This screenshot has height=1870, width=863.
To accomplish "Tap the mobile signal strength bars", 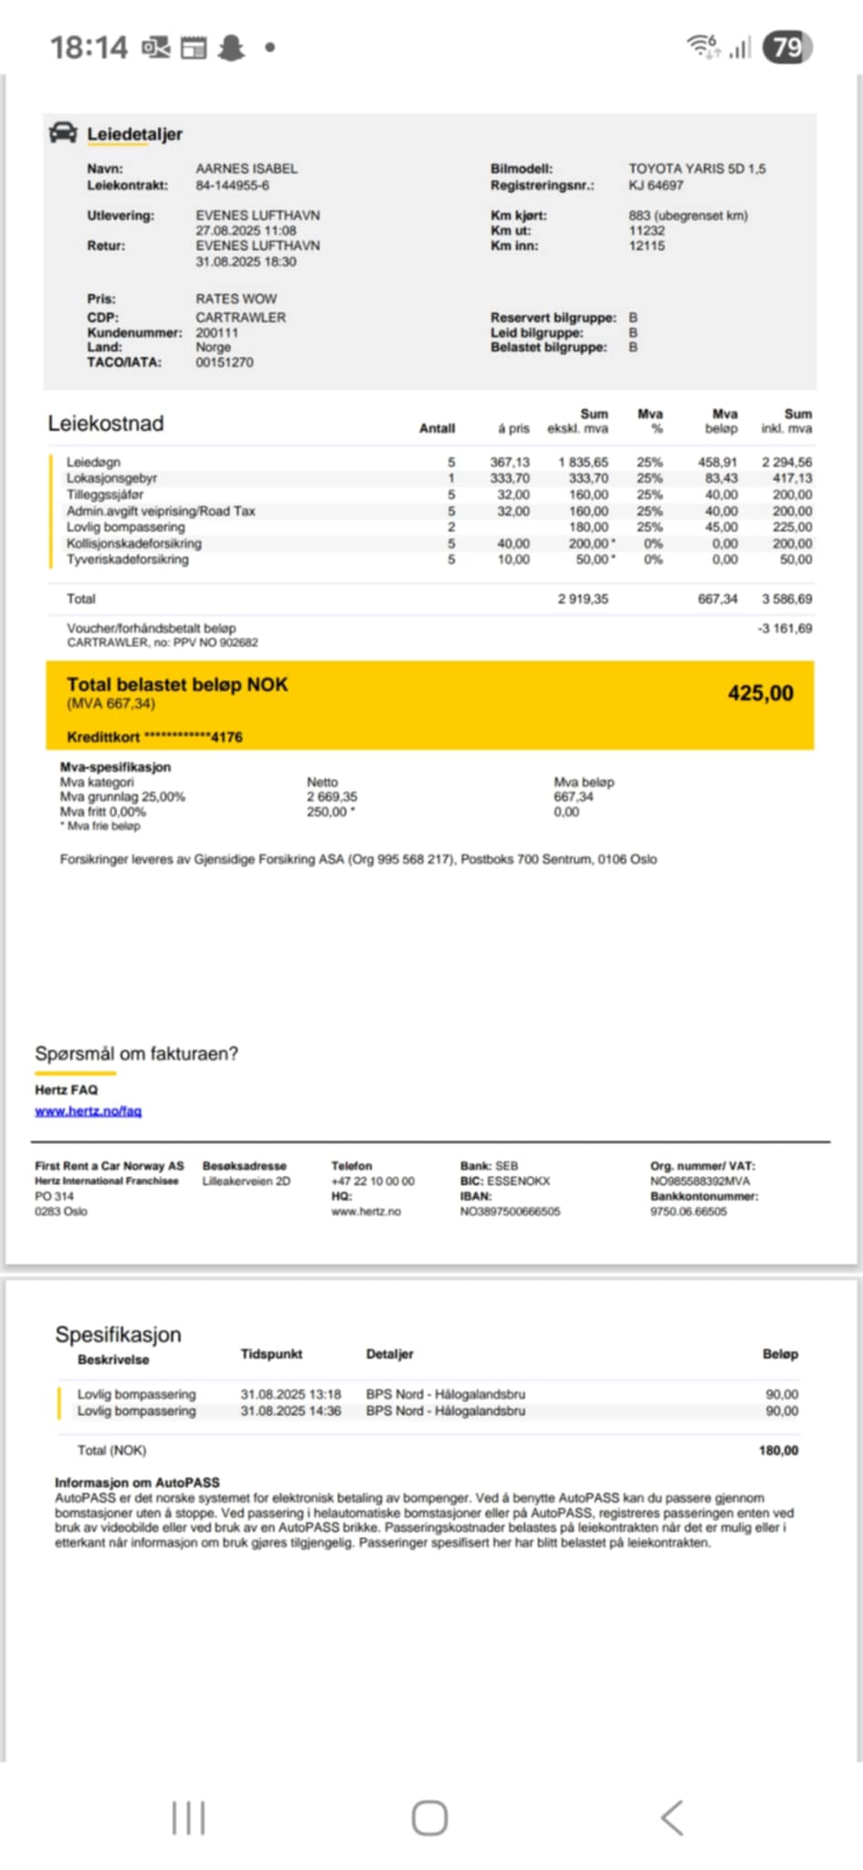I will pyautogui.click(x=740, y=47).
